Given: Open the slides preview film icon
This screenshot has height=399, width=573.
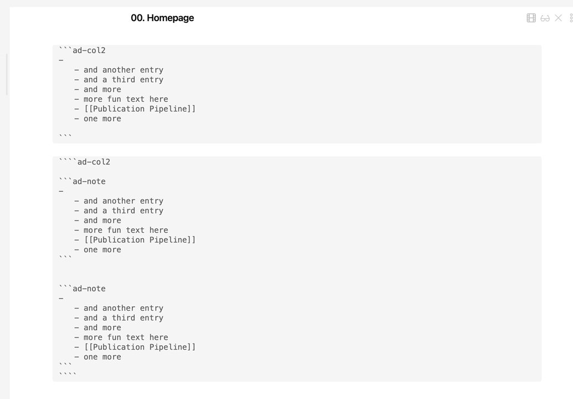Looking at the screenshot, I should [530, 17].
